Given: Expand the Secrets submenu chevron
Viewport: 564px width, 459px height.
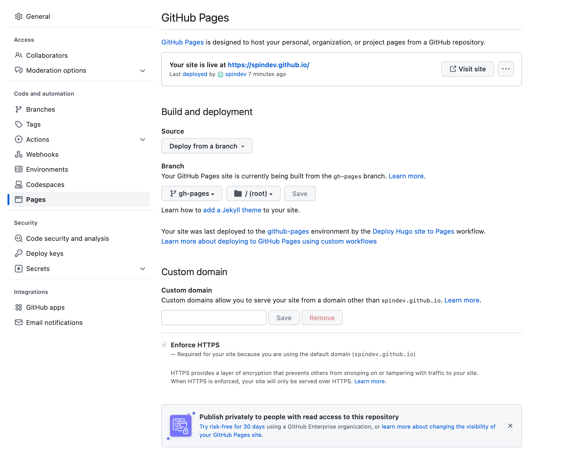Looking at the screenshot, I should tap(143, 269).
